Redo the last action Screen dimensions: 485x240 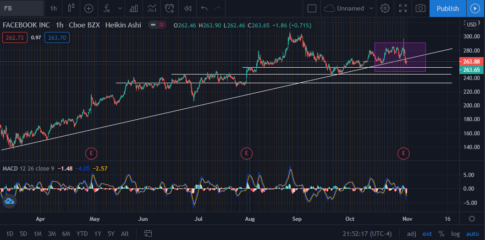217,8
